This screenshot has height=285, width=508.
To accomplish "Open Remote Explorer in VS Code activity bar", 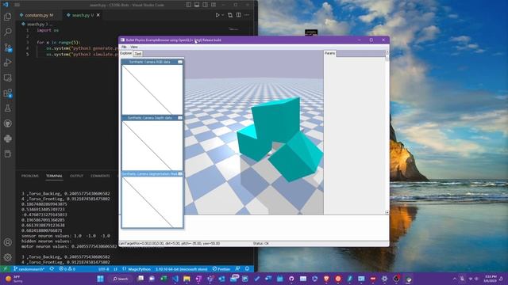I will [x=7, y=78].
